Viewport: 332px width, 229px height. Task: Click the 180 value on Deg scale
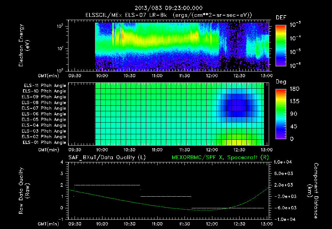[294, 89]
